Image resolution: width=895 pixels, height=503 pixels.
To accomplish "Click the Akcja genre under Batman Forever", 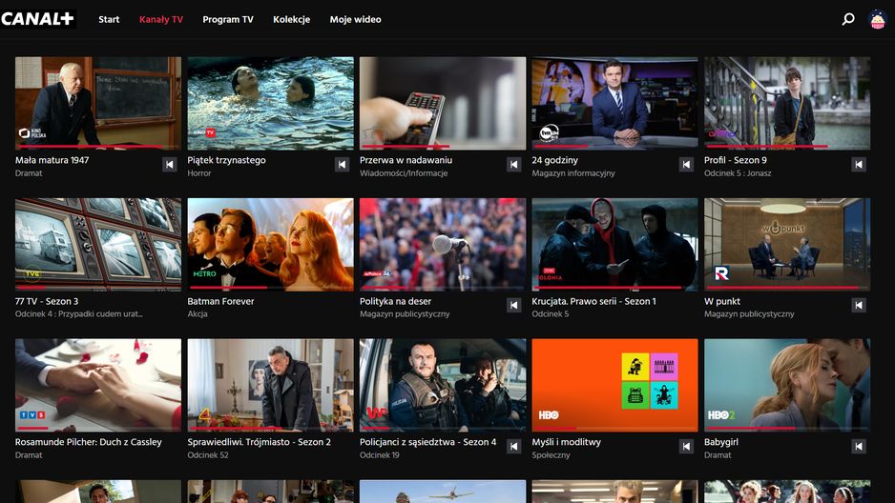I will click(198, 313).
